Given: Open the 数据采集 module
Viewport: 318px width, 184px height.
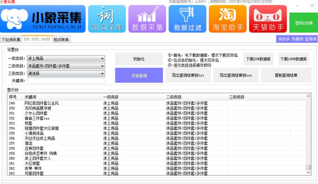Looking at the screenshot, I should [147, 19].
